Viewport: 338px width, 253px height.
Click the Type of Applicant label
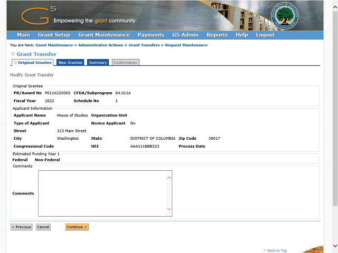tap(32, 123)
